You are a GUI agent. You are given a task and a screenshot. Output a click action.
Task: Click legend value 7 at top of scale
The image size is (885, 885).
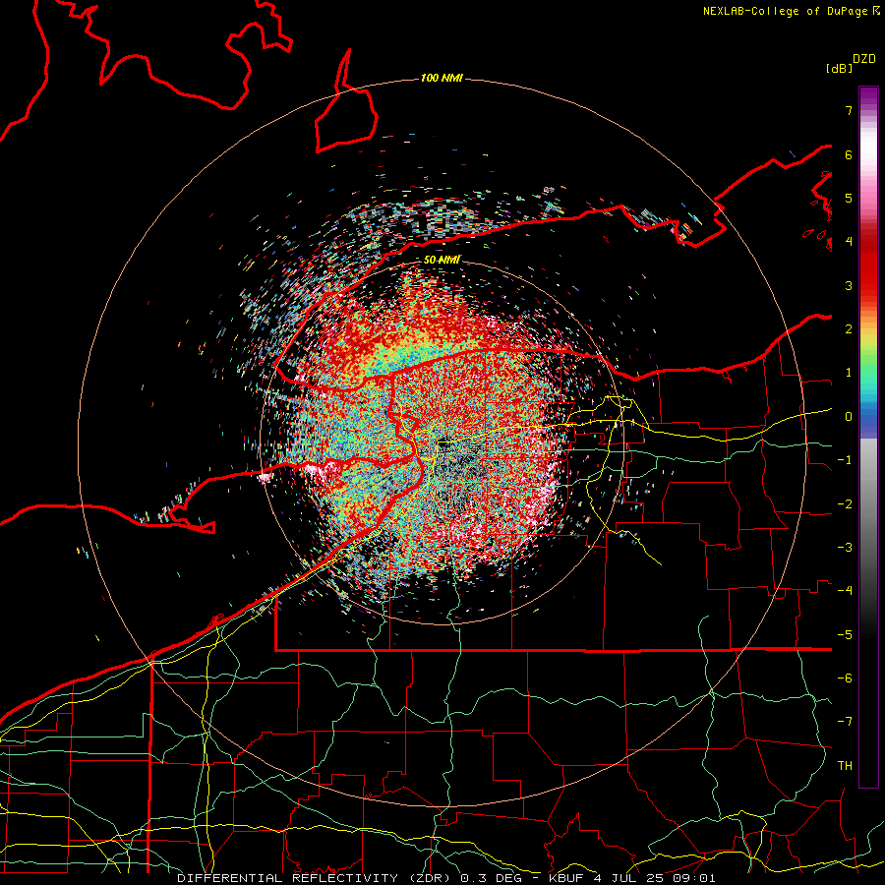point(849,110)
